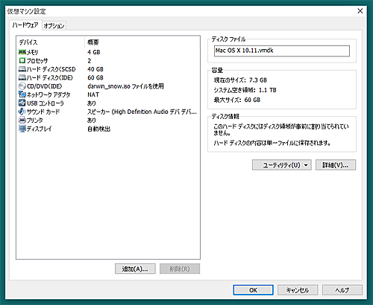Click the Cancel (キャンセル) button
This screenshot has width=373, height=305.
pyautogui.click(x=298, y=290)
